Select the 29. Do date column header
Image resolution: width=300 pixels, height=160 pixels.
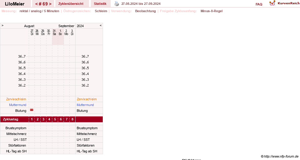point(43,32)
